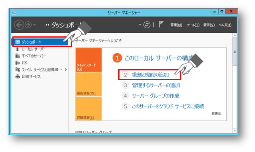Click the すべてのサーバー servers icon
Screen dimensions: 255x152
pos(18,56)
